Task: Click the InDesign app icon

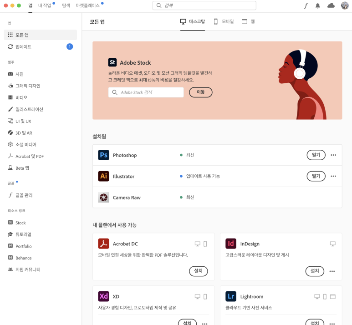Action: point(231,244)
